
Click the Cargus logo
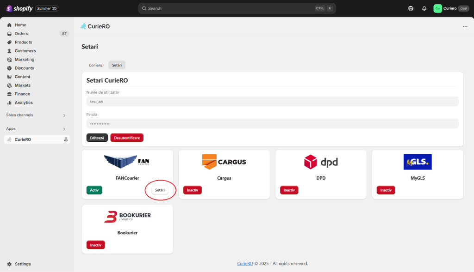pyautogui.click(x=224, y=162)
